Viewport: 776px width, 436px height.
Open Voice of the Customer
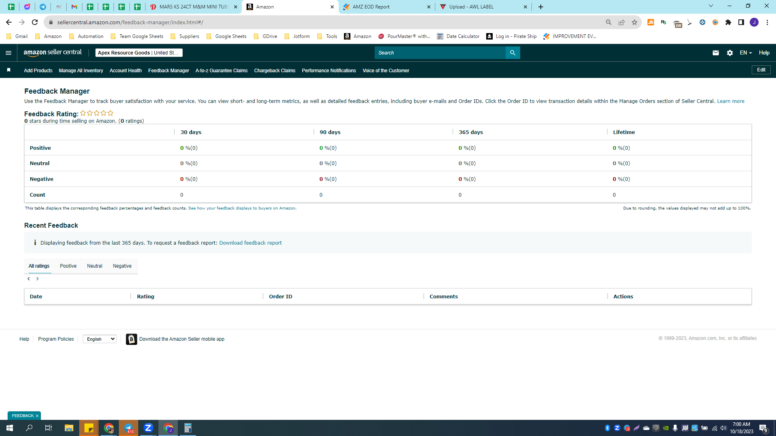tap(386, 71)
